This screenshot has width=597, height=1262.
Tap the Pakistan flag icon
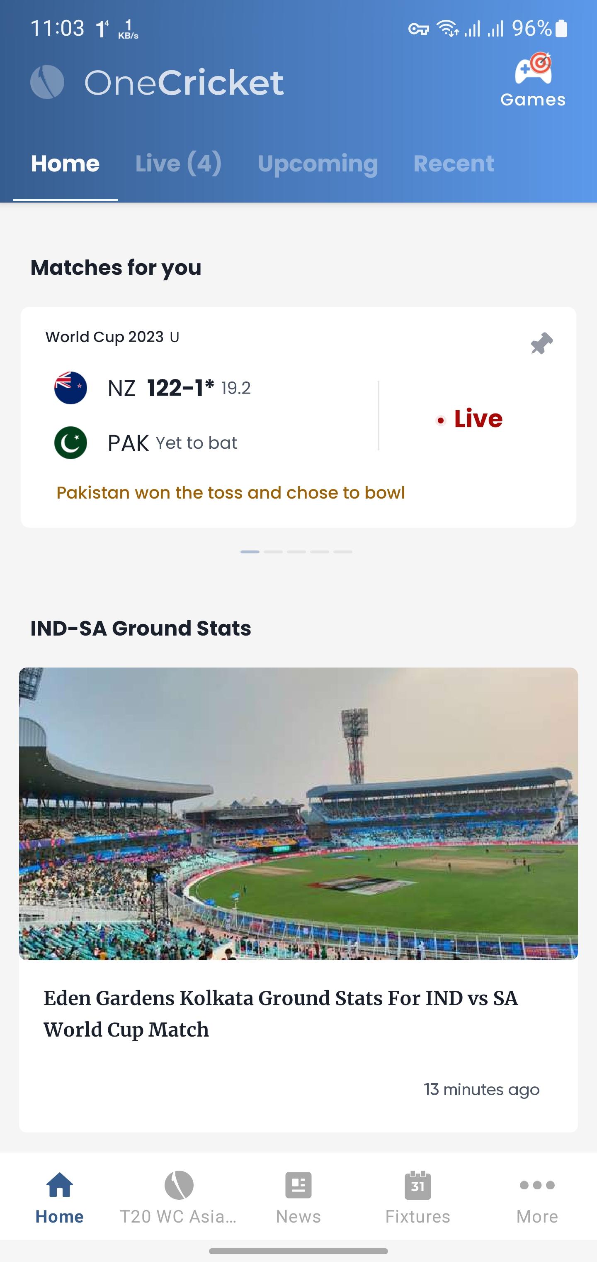tap(70, 443)
